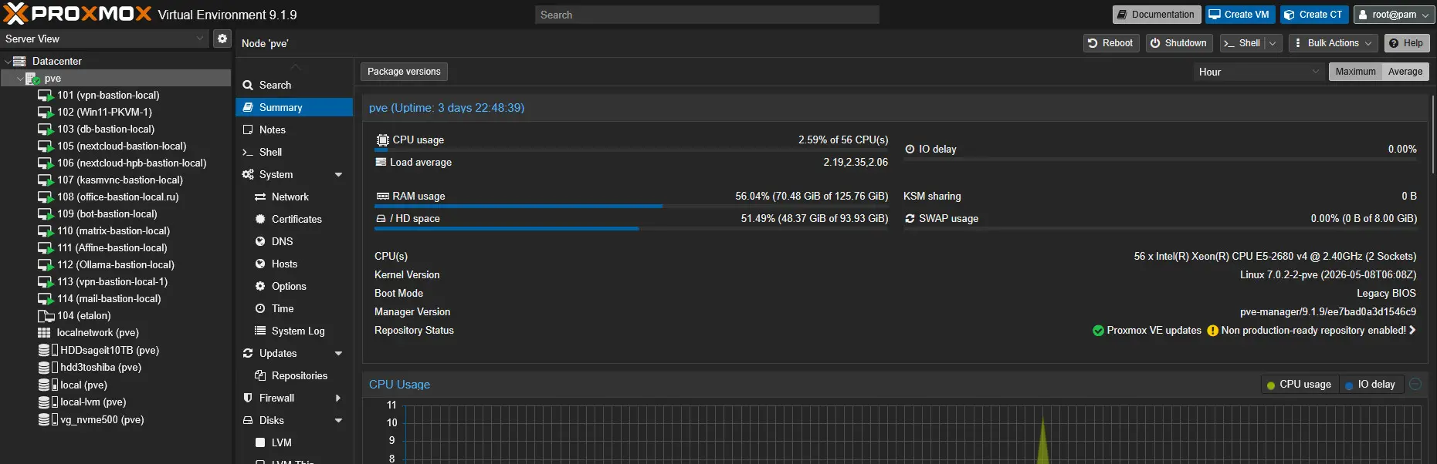Click the HD space progress bar
This screenshot has width=1437, height=464.
pos(632,228)
